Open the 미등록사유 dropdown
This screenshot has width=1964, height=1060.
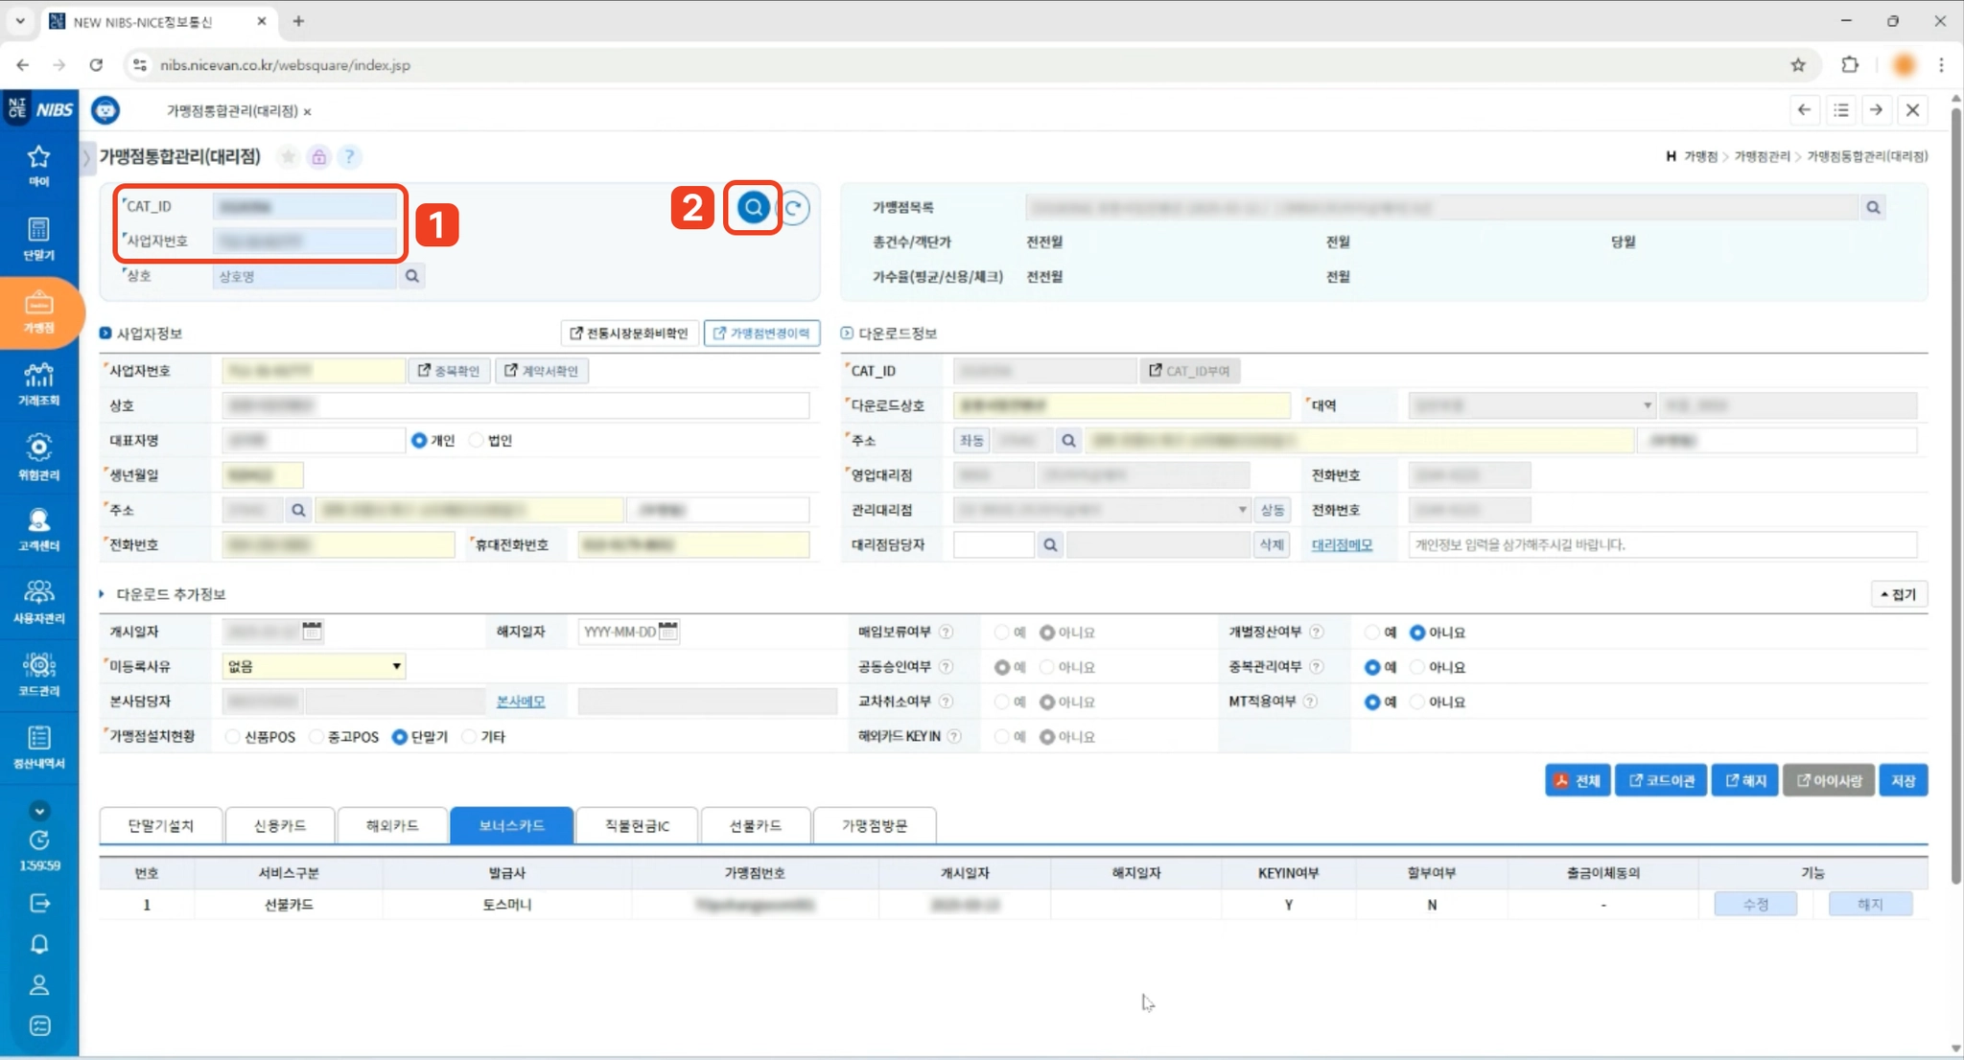[313, 666]
